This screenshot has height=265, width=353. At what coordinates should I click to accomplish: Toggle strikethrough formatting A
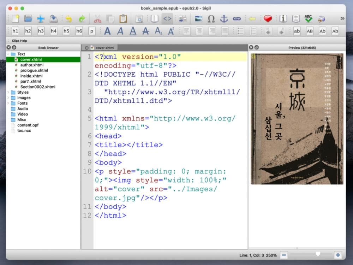[146, 31]
